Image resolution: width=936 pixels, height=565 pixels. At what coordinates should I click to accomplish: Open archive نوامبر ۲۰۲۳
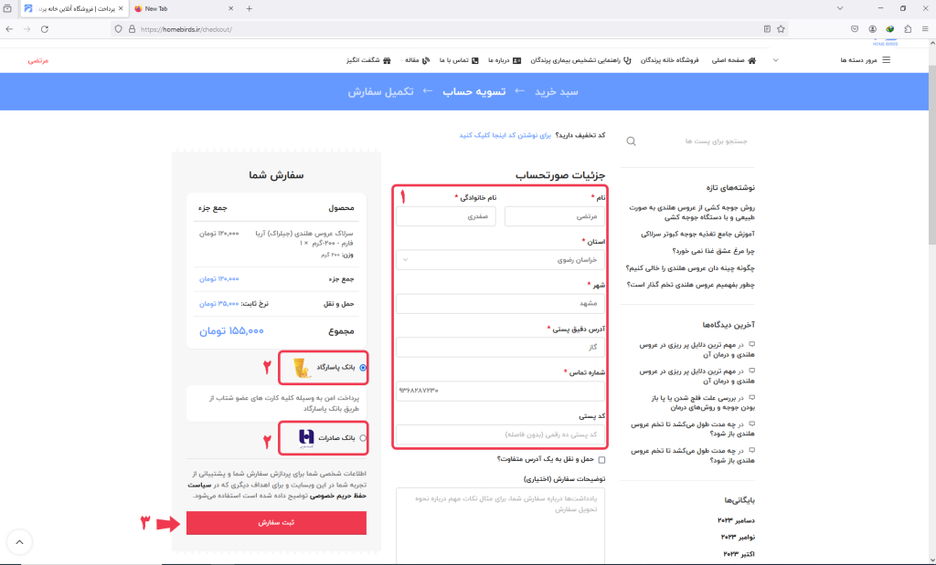pos(738,537)
